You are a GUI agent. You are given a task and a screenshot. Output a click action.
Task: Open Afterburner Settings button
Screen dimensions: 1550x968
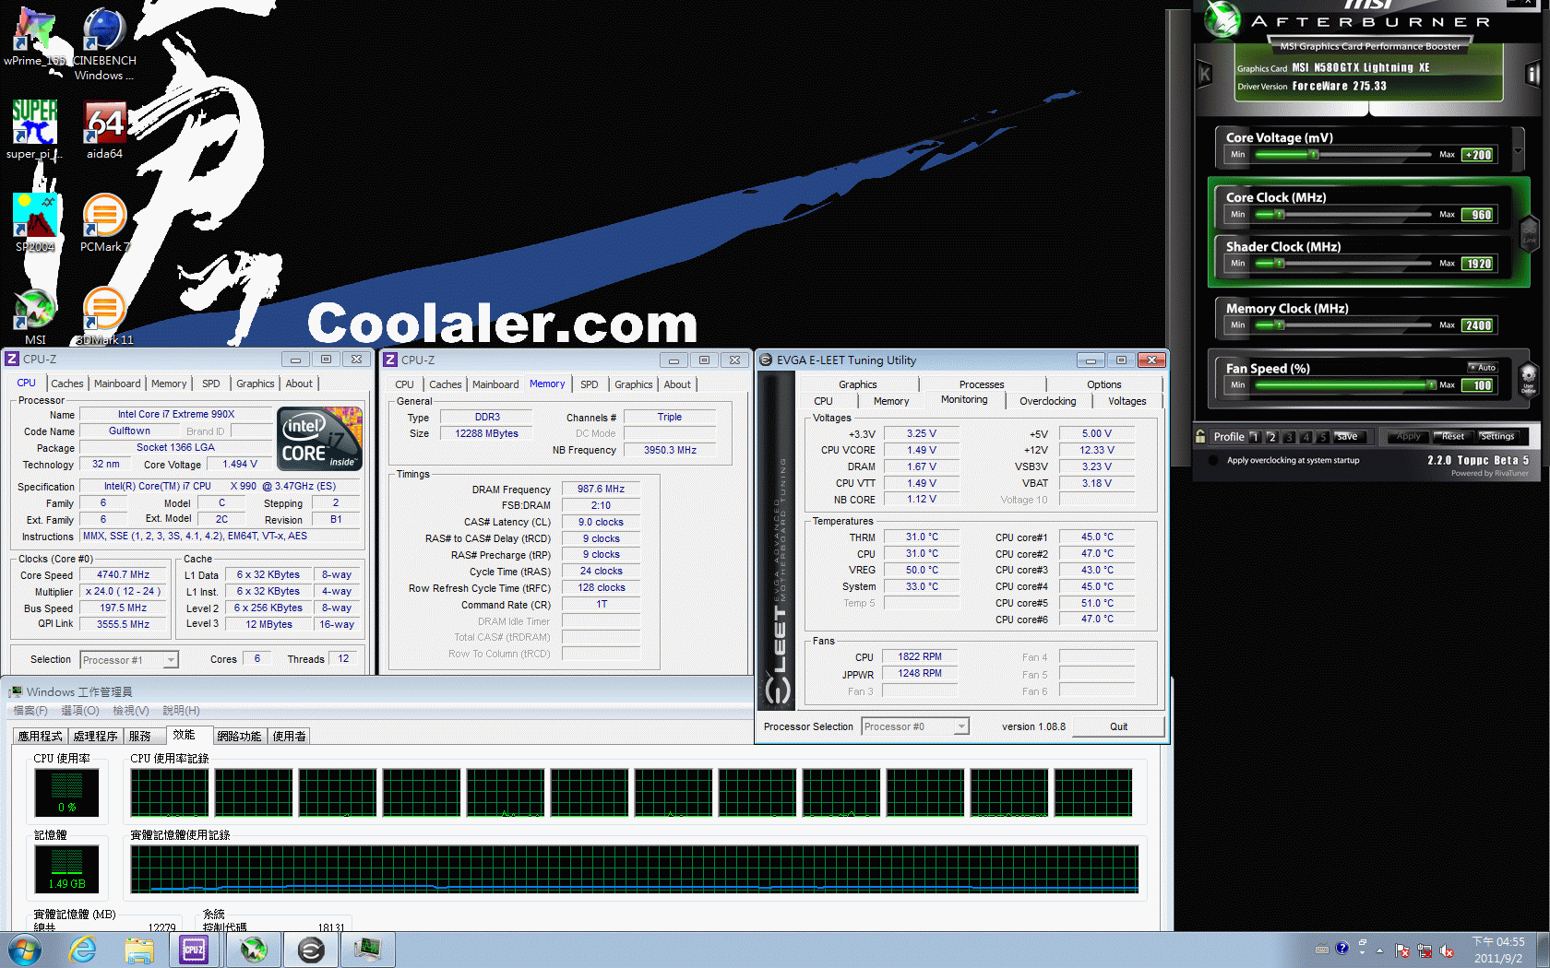[x=1496, y=436]
